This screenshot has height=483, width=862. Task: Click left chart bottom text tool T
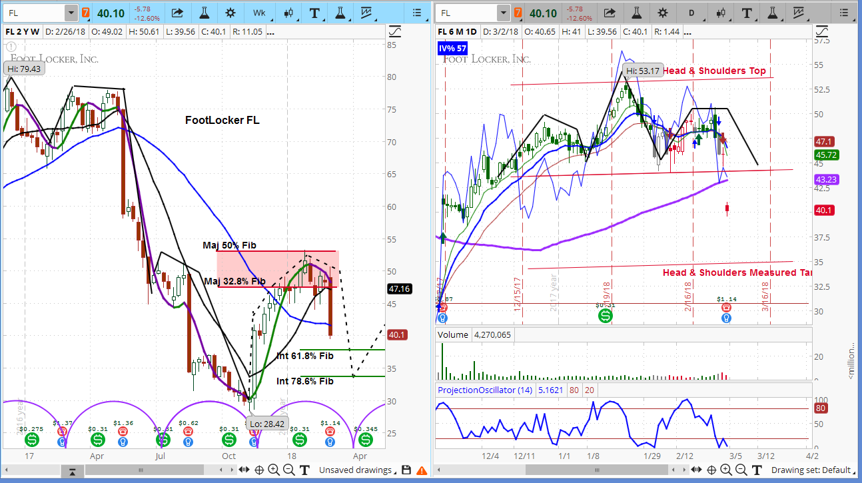[x=304, y=470]
